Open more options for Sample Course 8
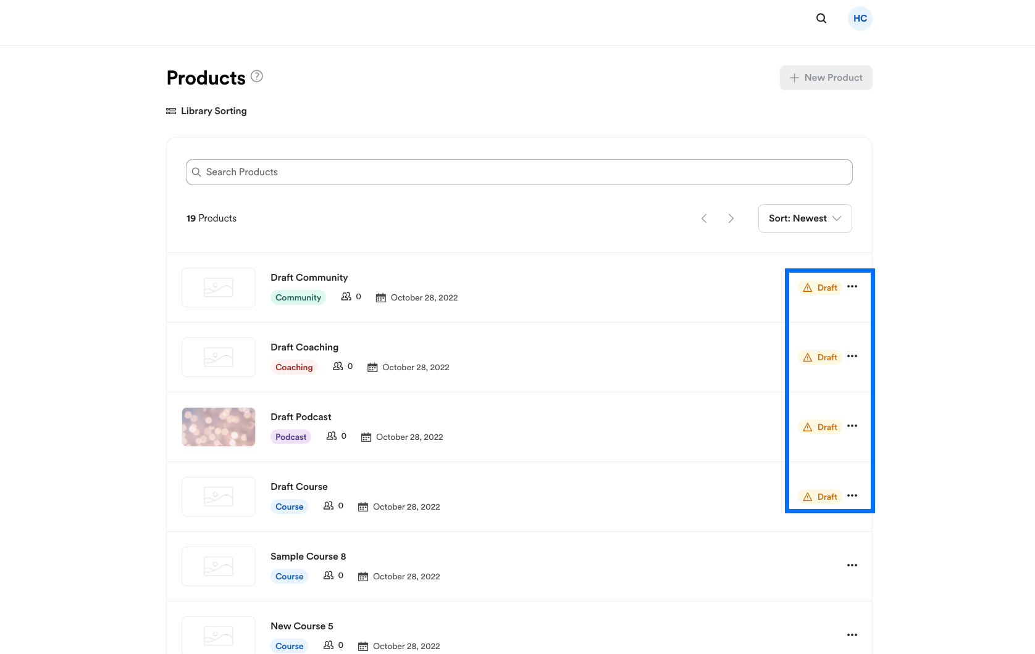 coord(852,566)
